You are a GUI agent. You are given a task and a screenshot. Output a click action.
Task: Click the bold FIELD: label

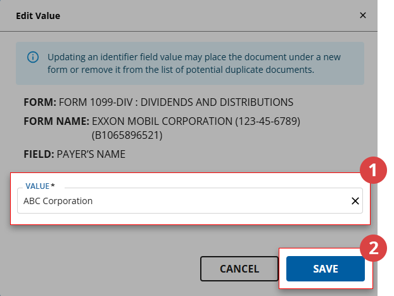(x=39, y=153)
